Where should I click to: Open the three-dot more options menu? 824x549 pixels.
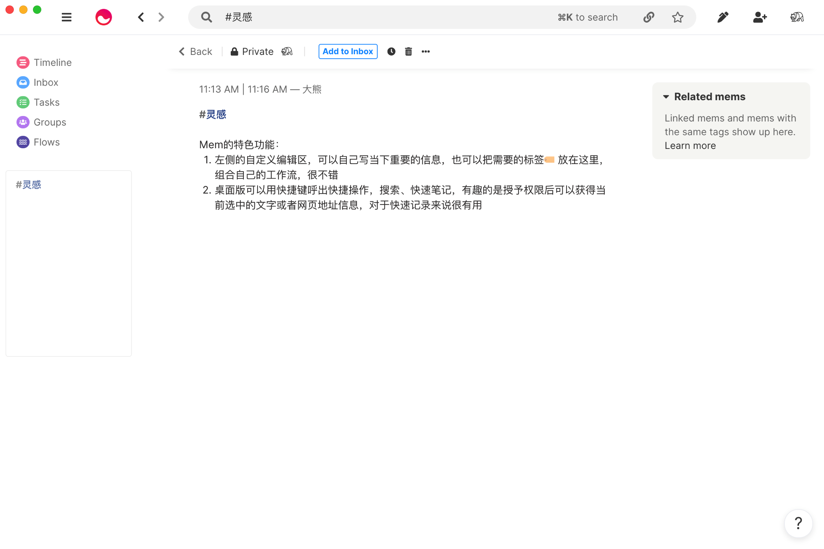(426, 52)
